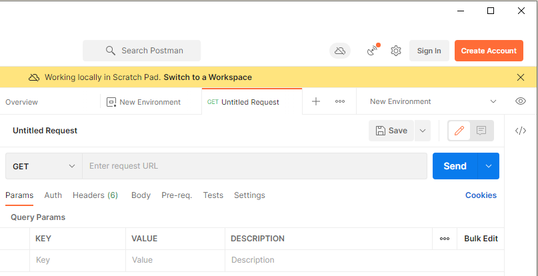
Task: Click the Save button
Action: [391, 131]
